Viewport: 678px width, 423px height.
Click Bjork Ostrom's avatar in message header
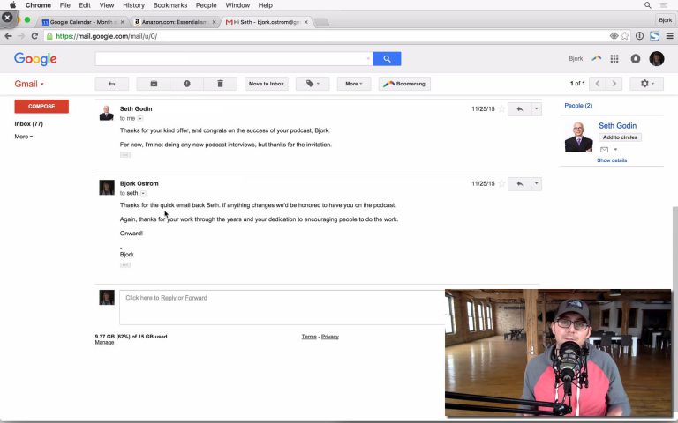click(106, 188)
